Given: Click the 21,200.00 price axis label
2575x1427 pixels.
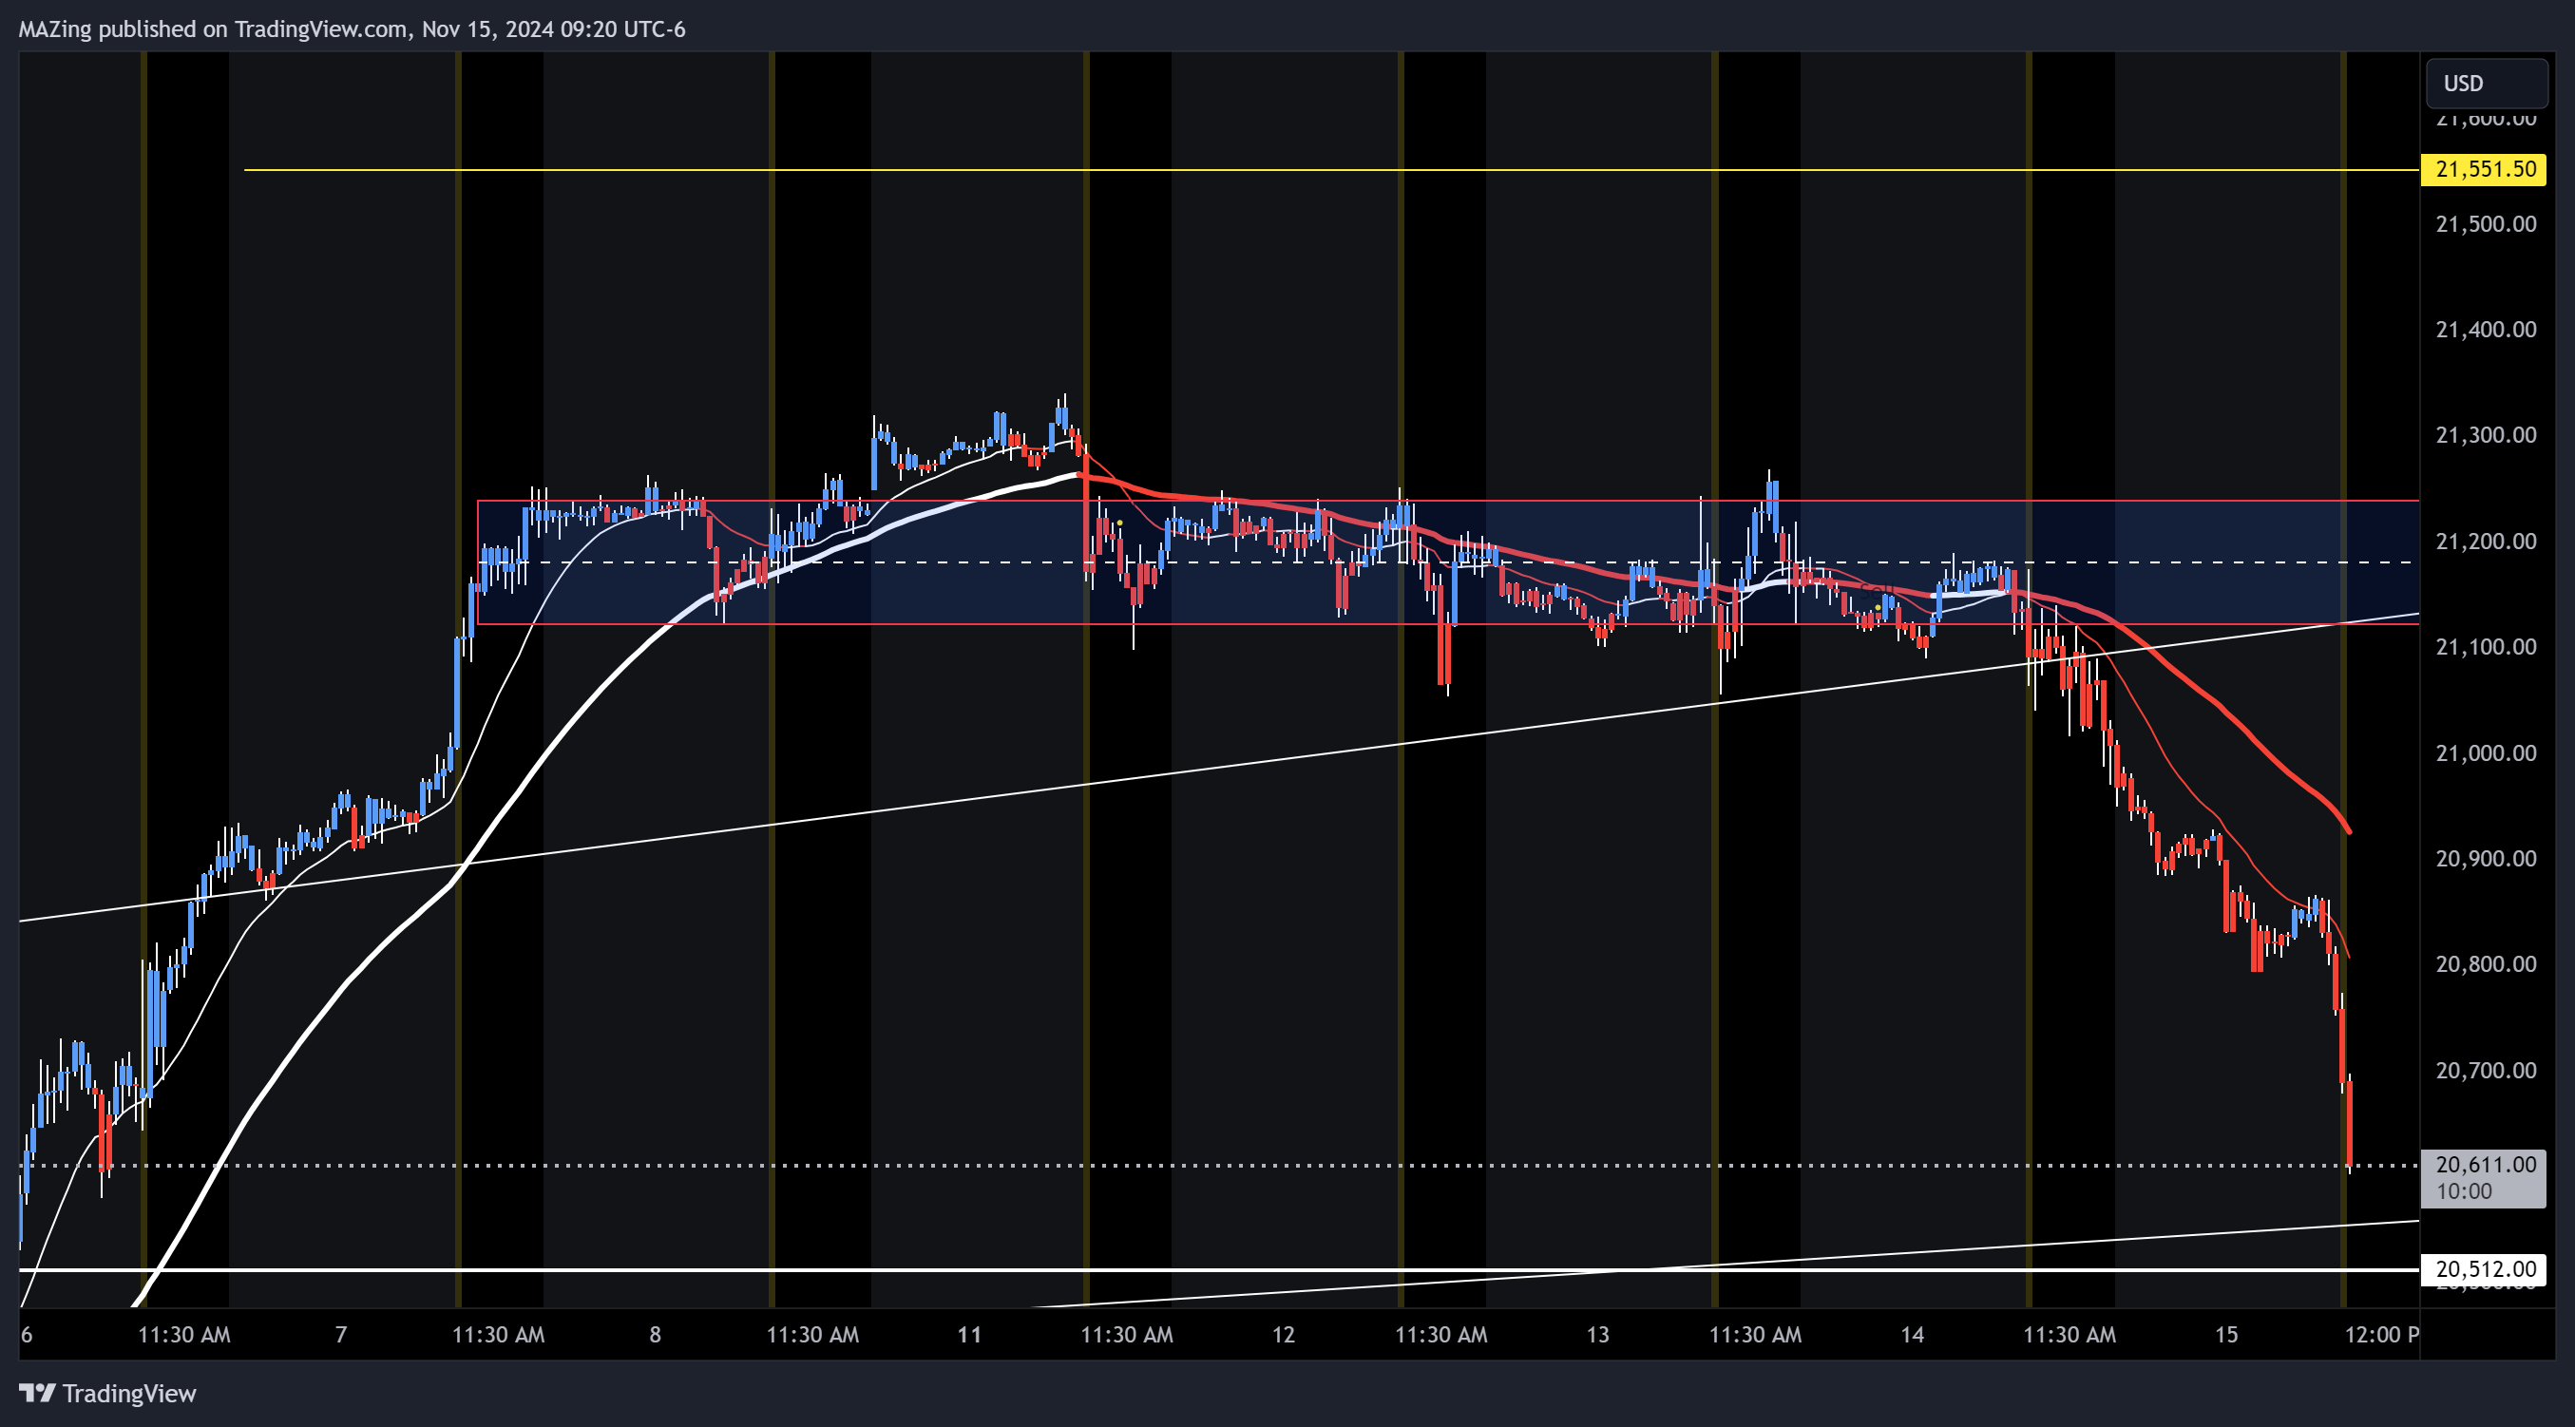Looking at the screenshot, I should [x=2485, y=542].
